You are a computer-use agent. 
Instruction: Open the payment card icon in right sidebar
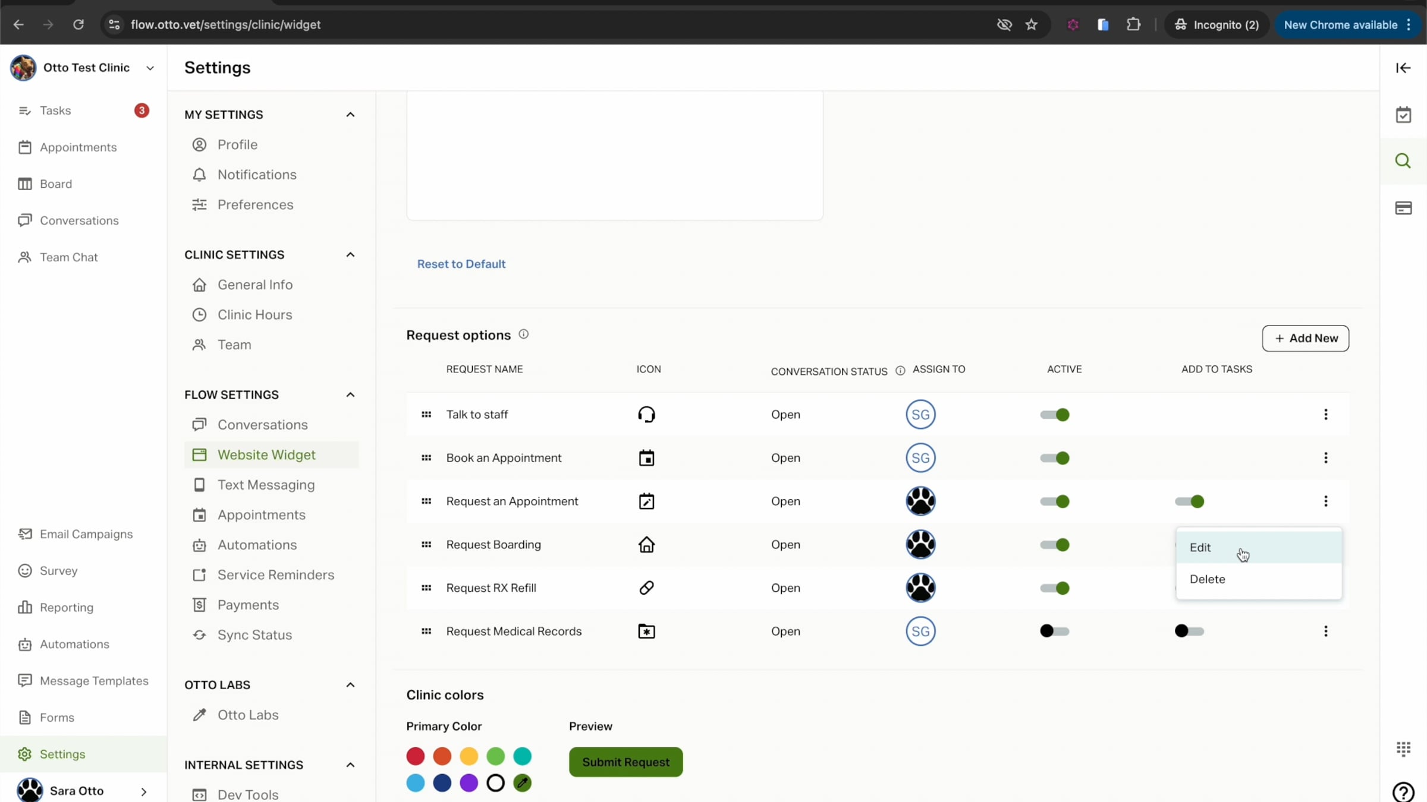pos(1403,208)
